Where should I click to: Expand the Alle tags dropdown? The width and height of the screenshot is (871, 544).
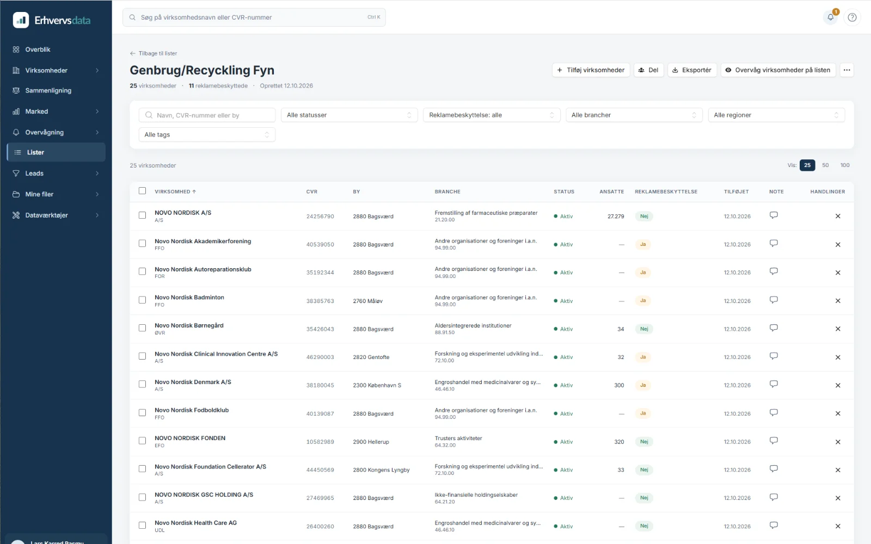(207, 134)
